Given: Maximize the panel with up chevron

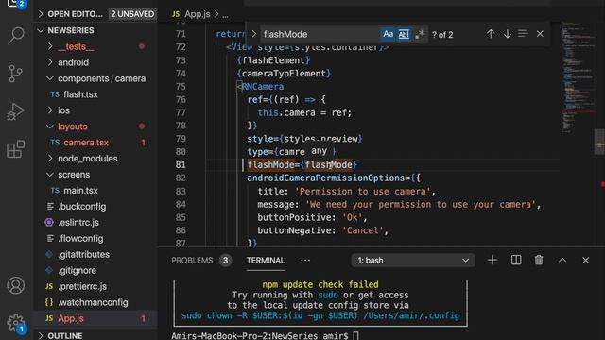Looking at the screenshot, I should (x=562, y=261).
